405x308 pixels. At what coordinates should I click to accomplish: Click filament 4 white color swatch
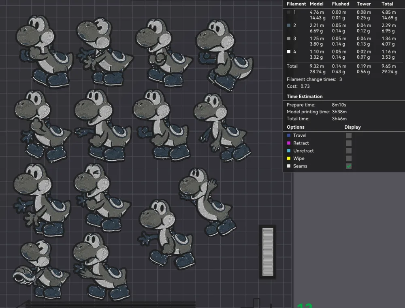coord(289,52)
